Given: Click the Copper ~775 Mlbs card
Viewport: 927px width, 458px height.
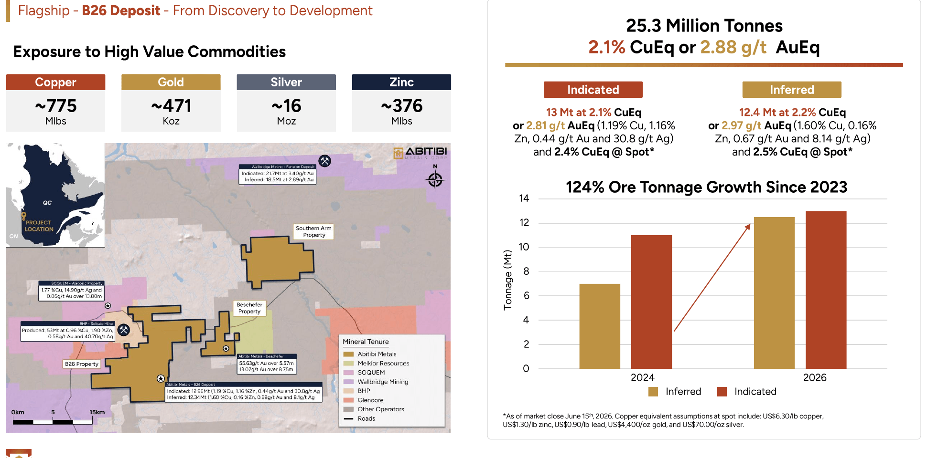Looking at the screenshot, I should 55,103.
